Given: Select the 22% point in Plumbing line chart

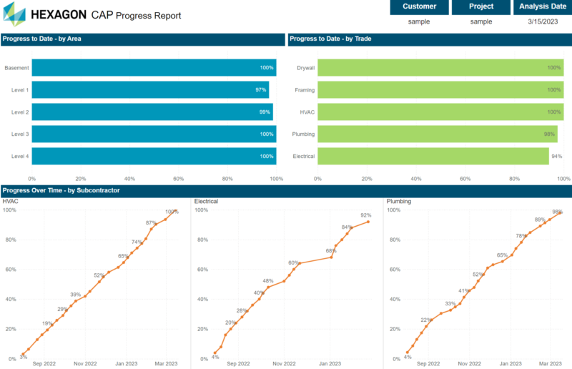Looking at the screenshot, I should [x=430, y=320].
